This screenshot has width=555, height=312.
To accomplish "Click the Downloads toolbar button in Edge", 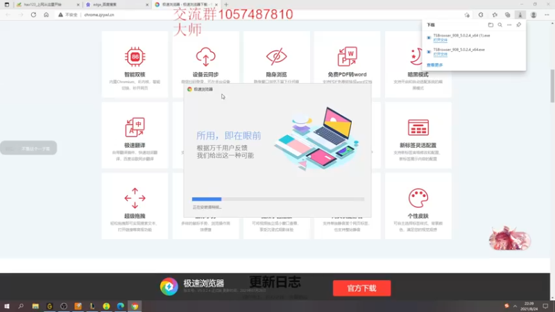I will (x=520, y=15).
